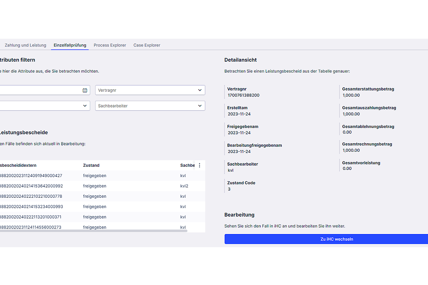428x285 pixels.
Task: Focus the date input field text area
Action: [x=39, y=90]
